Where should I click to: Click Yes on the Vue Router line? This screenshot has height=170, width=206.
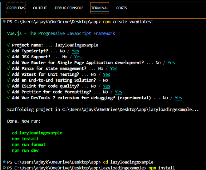click(171, 63)
